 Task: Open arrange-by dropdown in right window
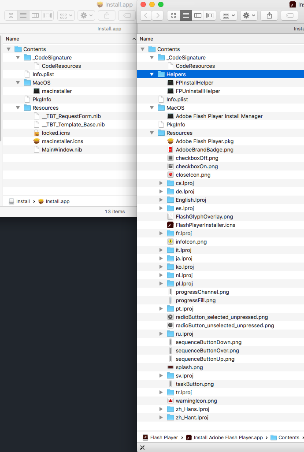(x=229, y=15)
